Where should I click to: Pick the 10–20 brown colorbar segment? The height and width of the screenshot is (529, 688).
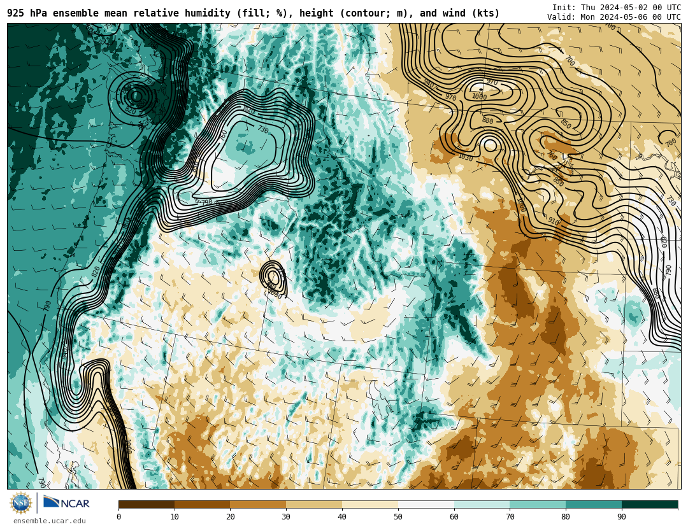[203, 504]
